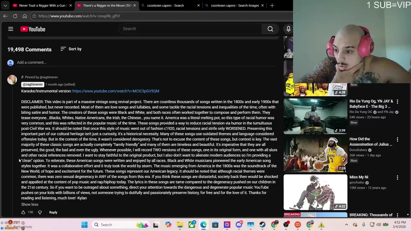
Task: Open the @ragtimerev channel link
Action: click(x=32, y=84)
